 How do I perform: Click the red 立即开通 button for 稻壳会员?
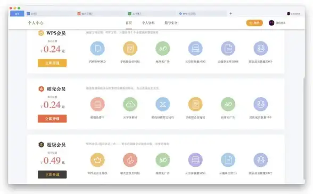pyautogui.click(x=52, y=119)
